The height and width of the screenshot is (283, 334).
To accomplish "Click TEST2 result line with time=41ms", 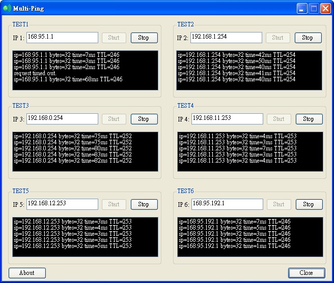I will pos(237,73).
